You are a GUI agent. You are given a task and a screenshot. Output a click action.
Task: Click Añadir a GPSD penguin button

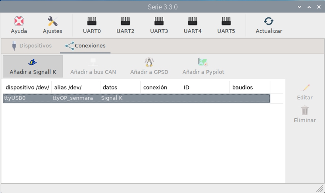(149, 67)
